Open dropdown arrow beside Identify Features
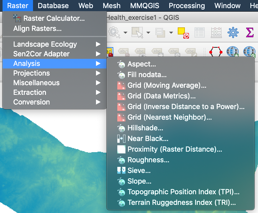258x213 pixels. point(125,32)
